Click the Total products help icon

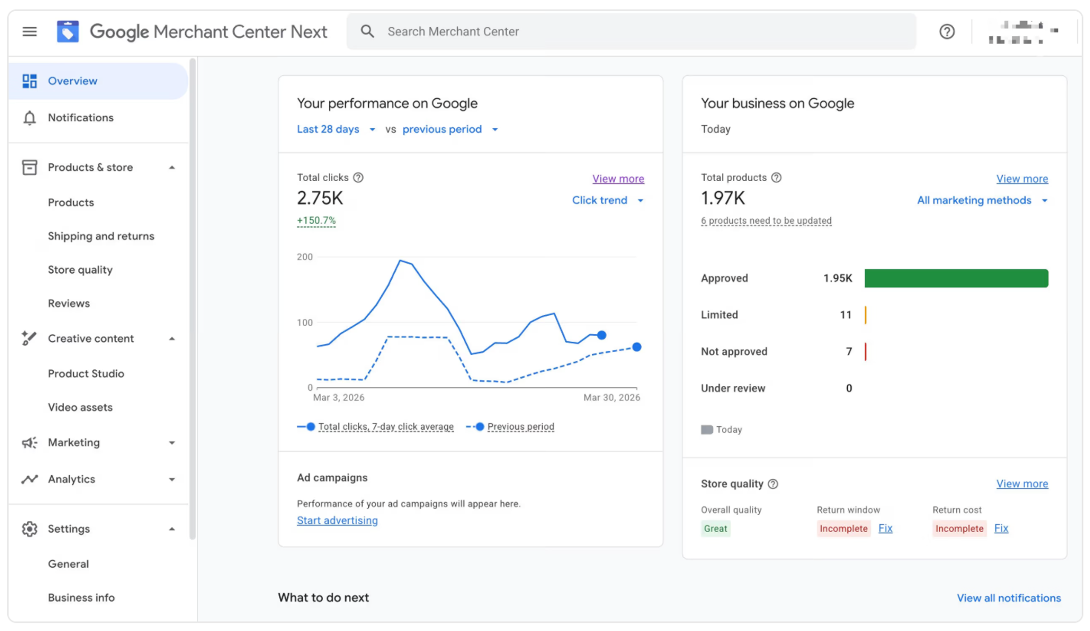point(776,177)
